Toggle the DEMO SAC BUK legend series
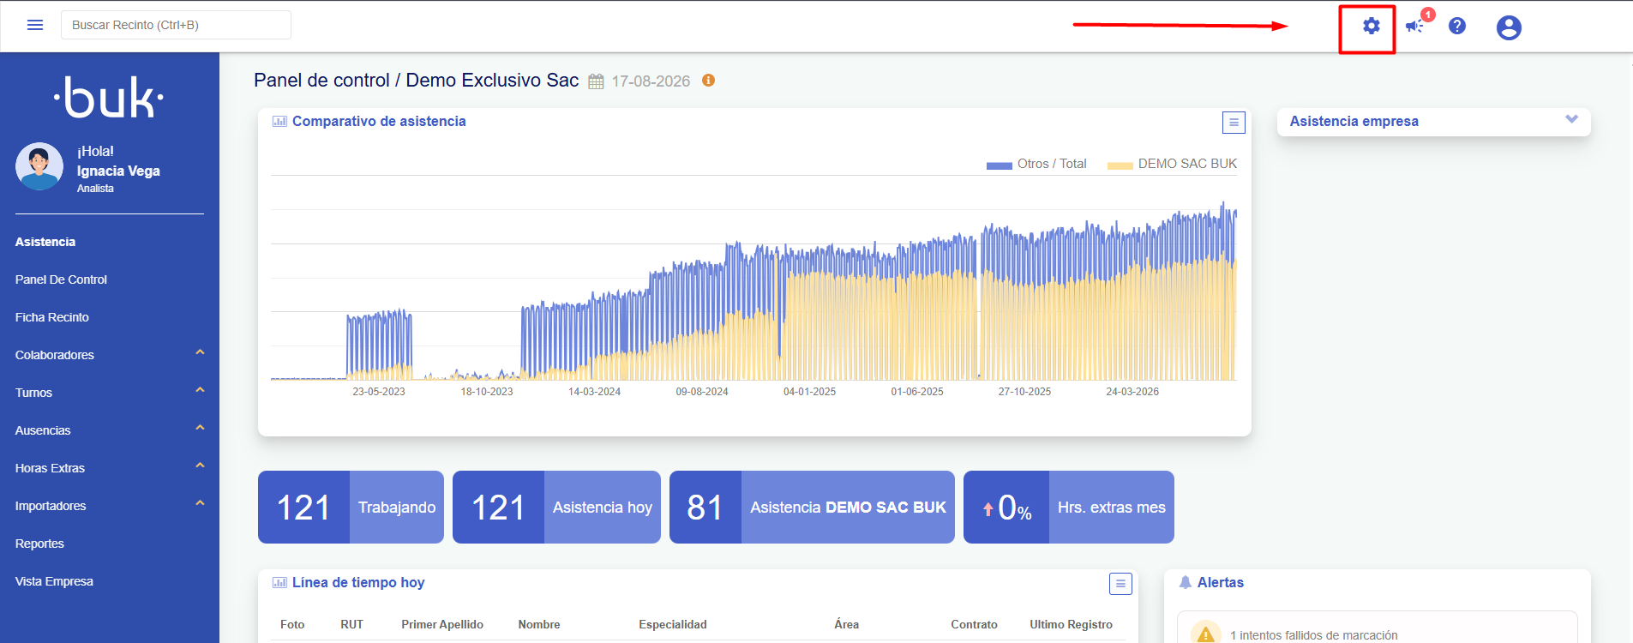The image size is (1633, 643). [x=1172, y=164]
